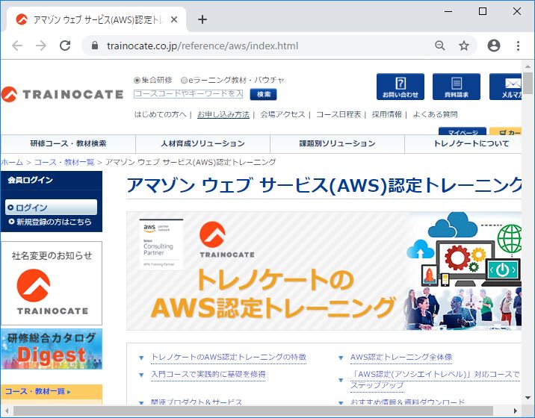Open the zoom magnifier in address bar
Screen dimensions: 535x418
(440, 46)
